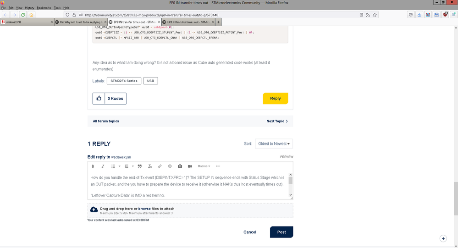Click the RSS feed icon
This screenshot has width=458, height=248.
[368, 15]
